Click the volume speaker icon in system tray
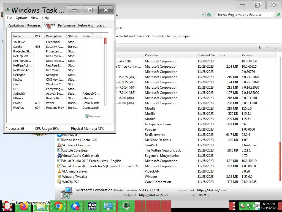The image size is (282, 212). click(256, 206)
